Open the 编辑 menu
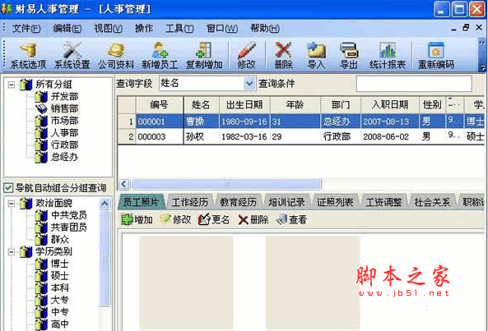Screen dimensions: 488x331 [67, 29]
